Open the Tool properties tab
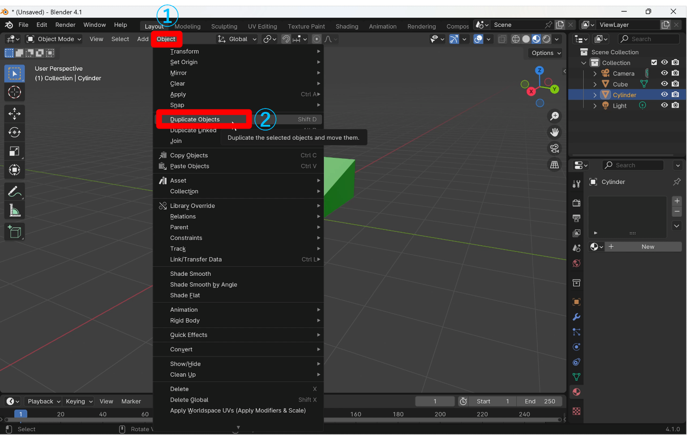Viewport: 687px width, 435px height. click(576, 184)
